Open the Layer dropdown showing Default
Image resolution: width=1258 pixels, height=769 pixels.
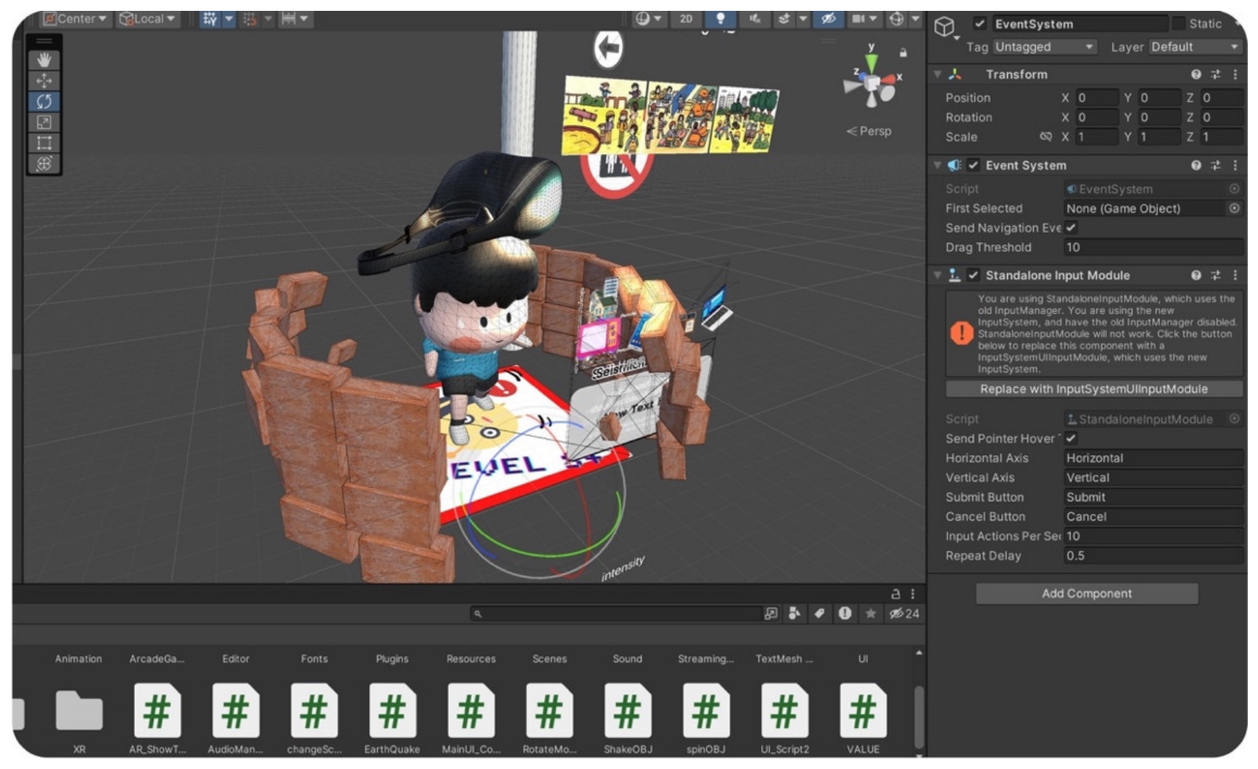(x=1195, y=47)
